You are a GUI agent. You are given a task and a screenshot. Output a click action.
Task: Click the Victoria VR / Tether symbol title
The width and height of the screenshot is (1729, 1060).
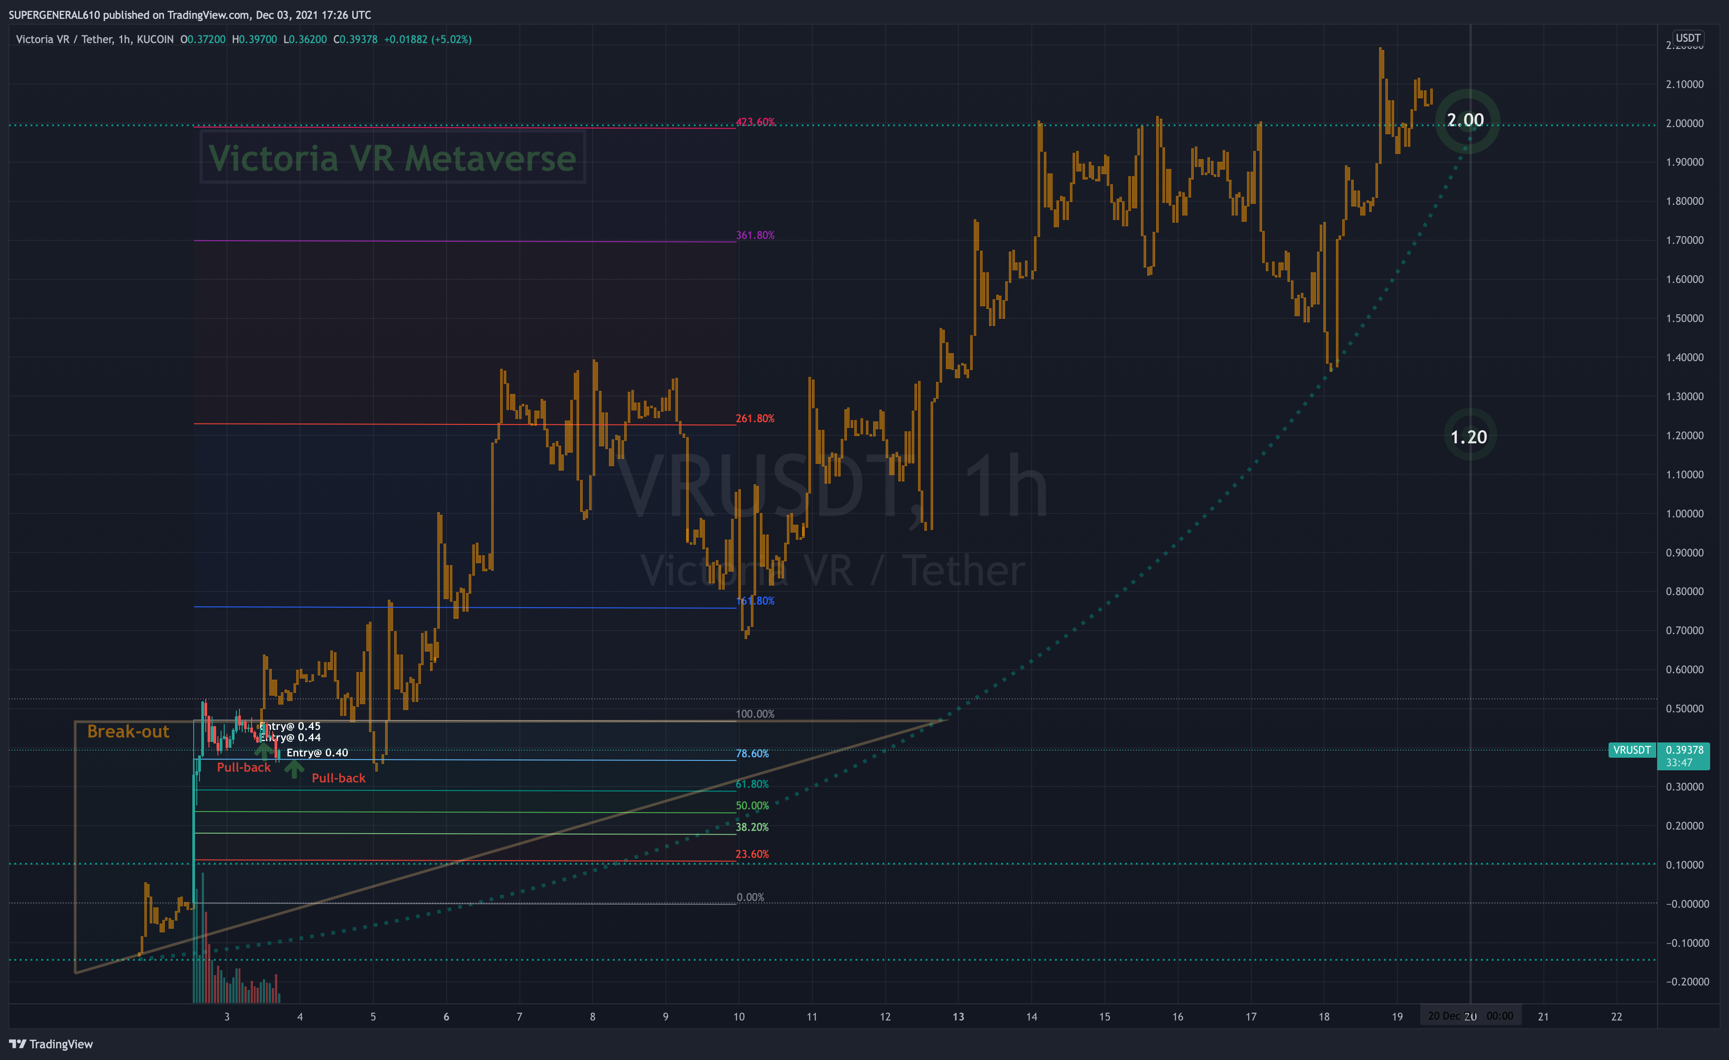[x=95, y=39]
